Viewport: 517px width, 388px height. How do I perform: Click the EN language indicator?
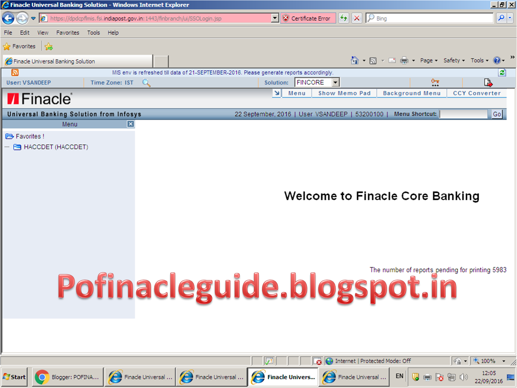pyautogui.click(x=399, y=376)
